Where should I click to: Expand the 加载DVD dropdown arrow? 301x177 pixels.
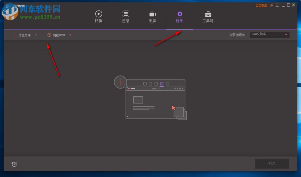(x=70, y=35)
